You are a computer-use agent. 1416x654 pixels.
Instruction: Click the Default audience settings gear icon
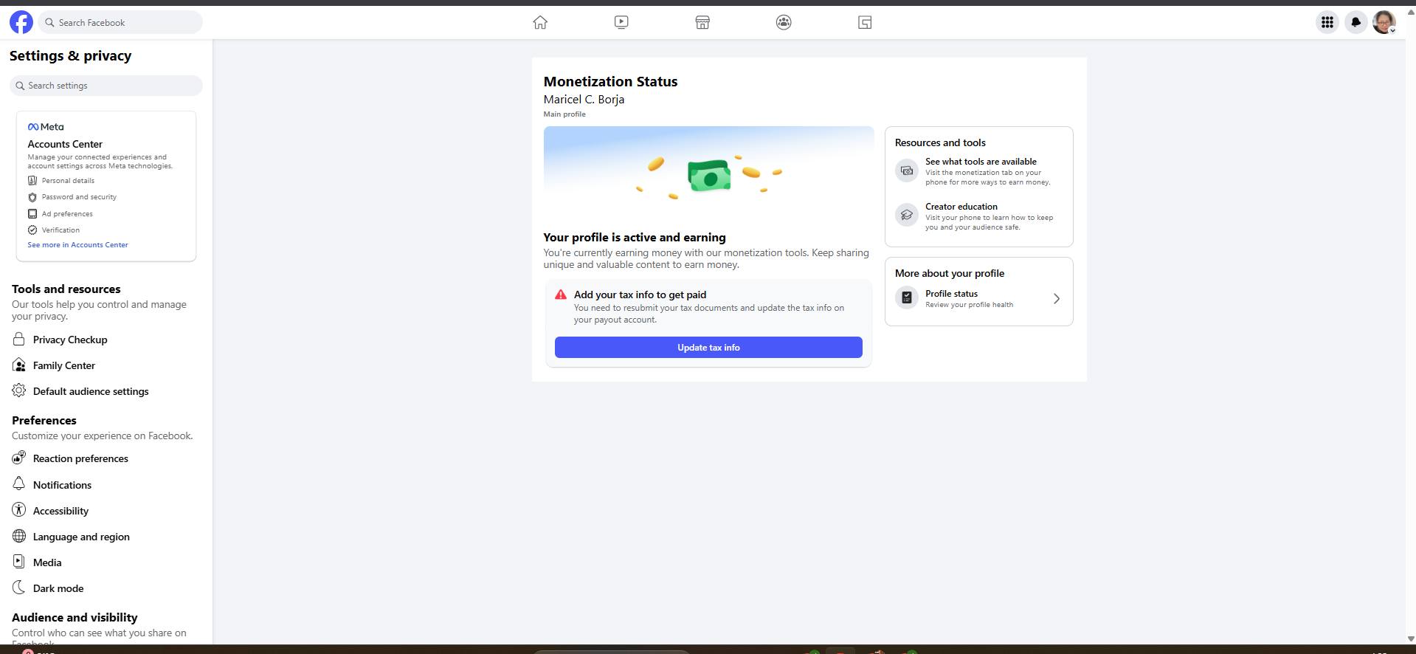[x=19, y=390]
